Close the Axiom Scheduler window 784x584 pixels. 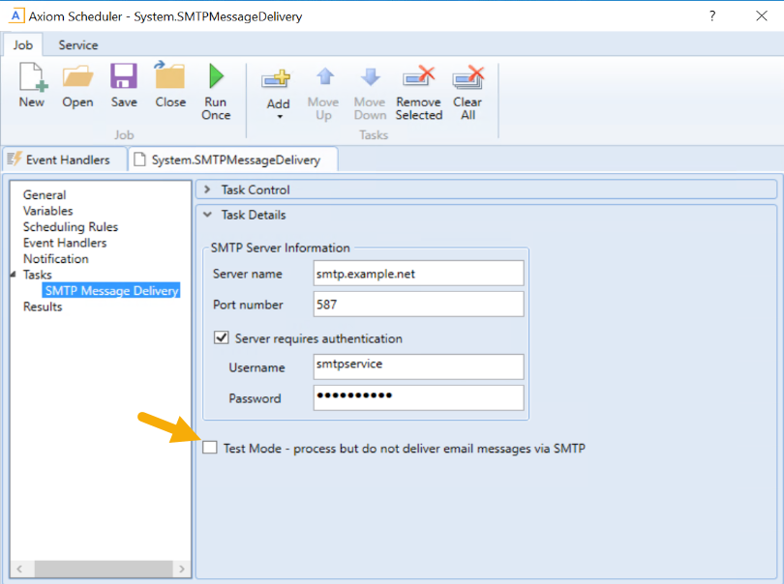click(x=762, y=16)
